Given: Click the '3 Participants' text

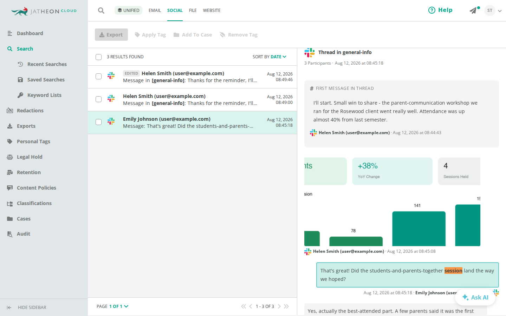Looking at the screenshot, I should click(x=318, y=63).
